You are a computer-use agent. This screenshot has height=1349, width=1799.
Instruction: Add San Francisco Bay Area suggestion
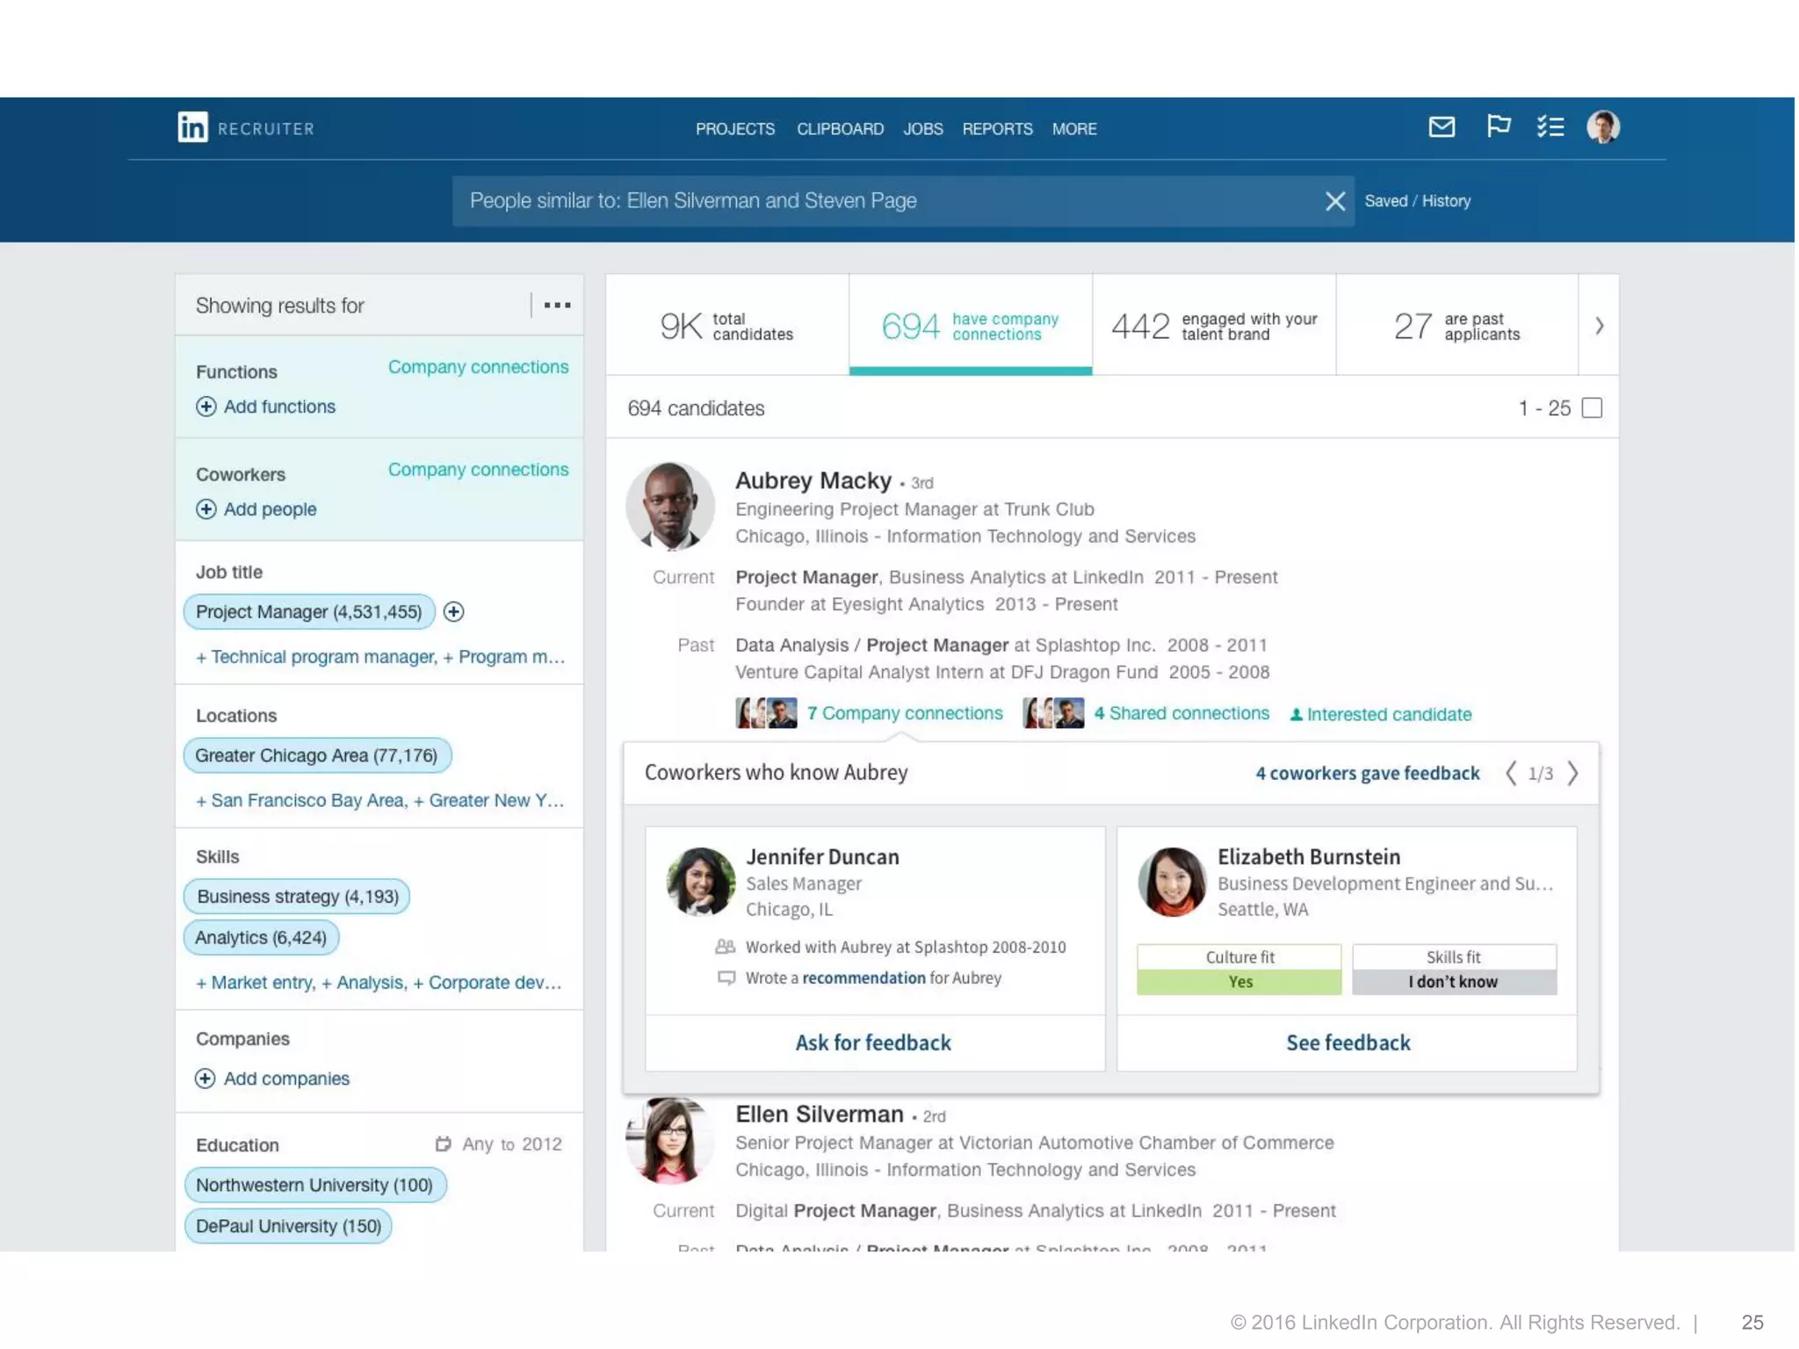click(x=300, y=801)
